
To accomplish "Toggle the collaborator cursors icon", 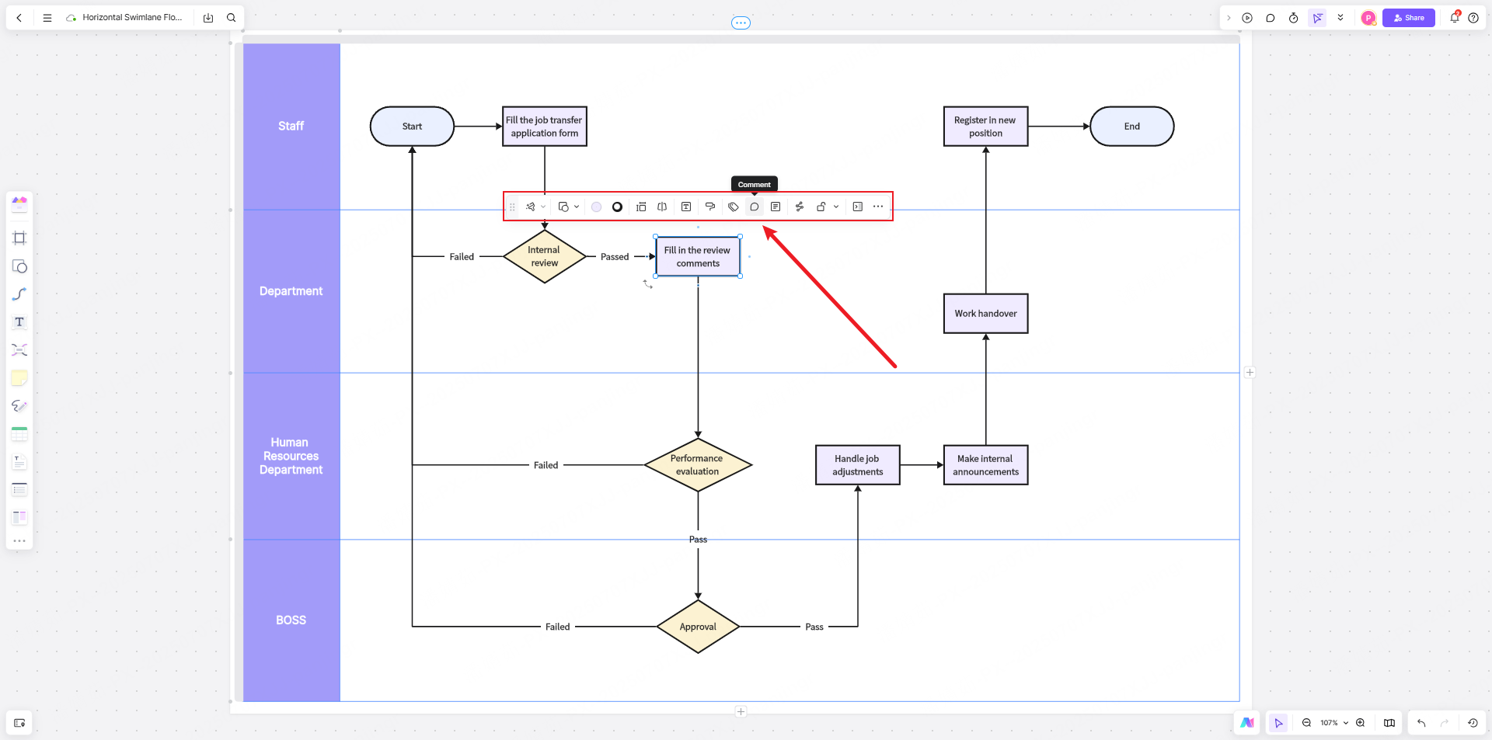I will click(x=1318, y=17).
